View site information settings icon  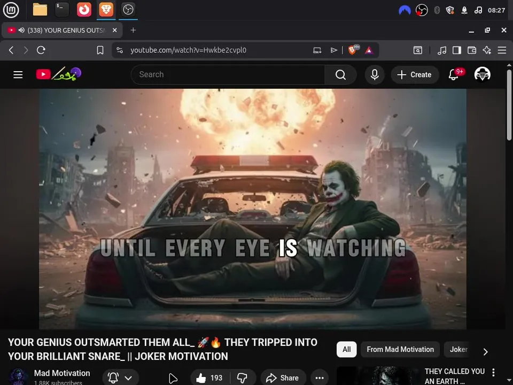click(x=120, y=50)
